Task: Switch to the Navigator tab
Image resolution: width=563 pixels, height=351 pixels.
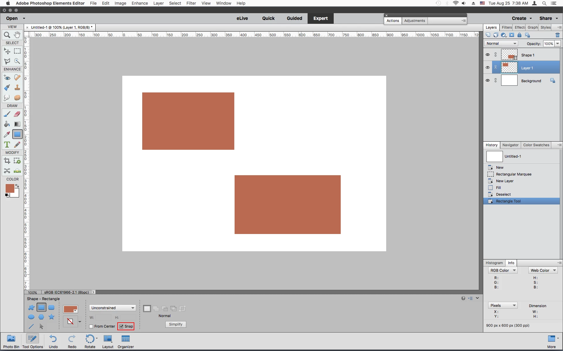Action: (510, 145)
